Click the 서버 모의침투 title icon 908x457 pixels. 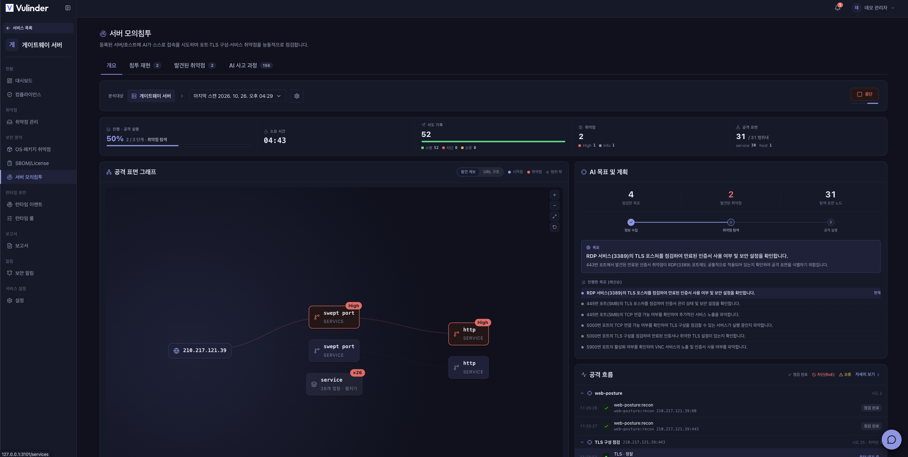(x=103, y=34)
